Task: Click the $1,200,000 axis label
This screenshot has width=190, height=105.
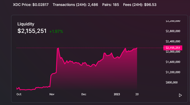Action: pyautogui.click(x=173, y=72)
